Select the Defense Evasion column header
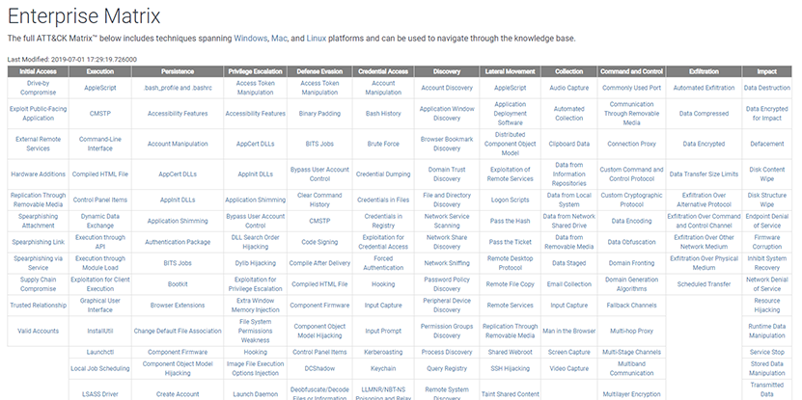Viewport: 802px width, 400px height. (319, 71)
